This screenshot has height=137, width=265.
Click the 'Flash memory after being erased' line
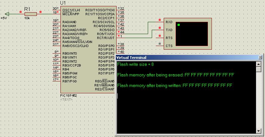[176, 75]
